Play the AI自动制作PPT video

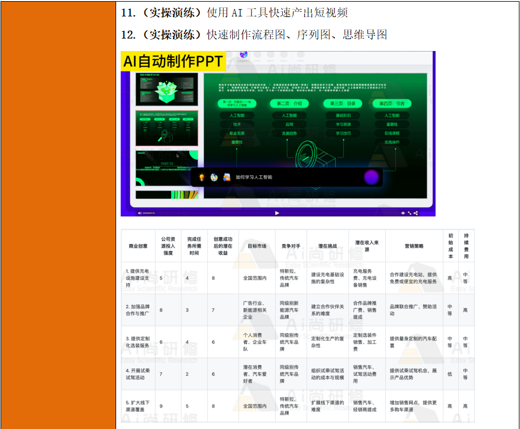(277, 213)
